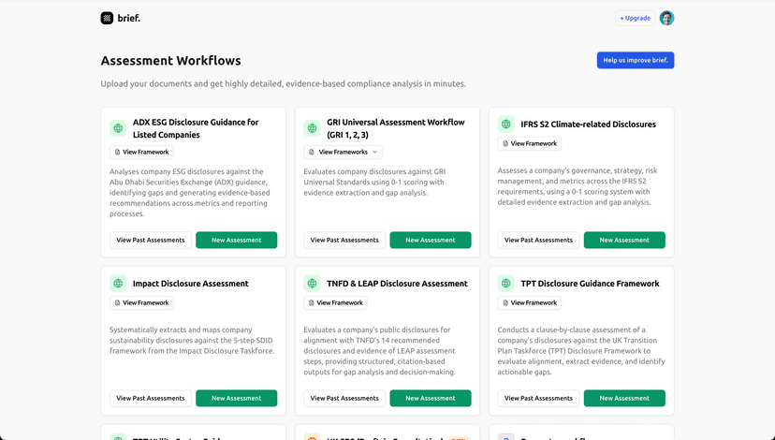Expand View Frameworks dropdown on GRI card

(x=343, y=152)
